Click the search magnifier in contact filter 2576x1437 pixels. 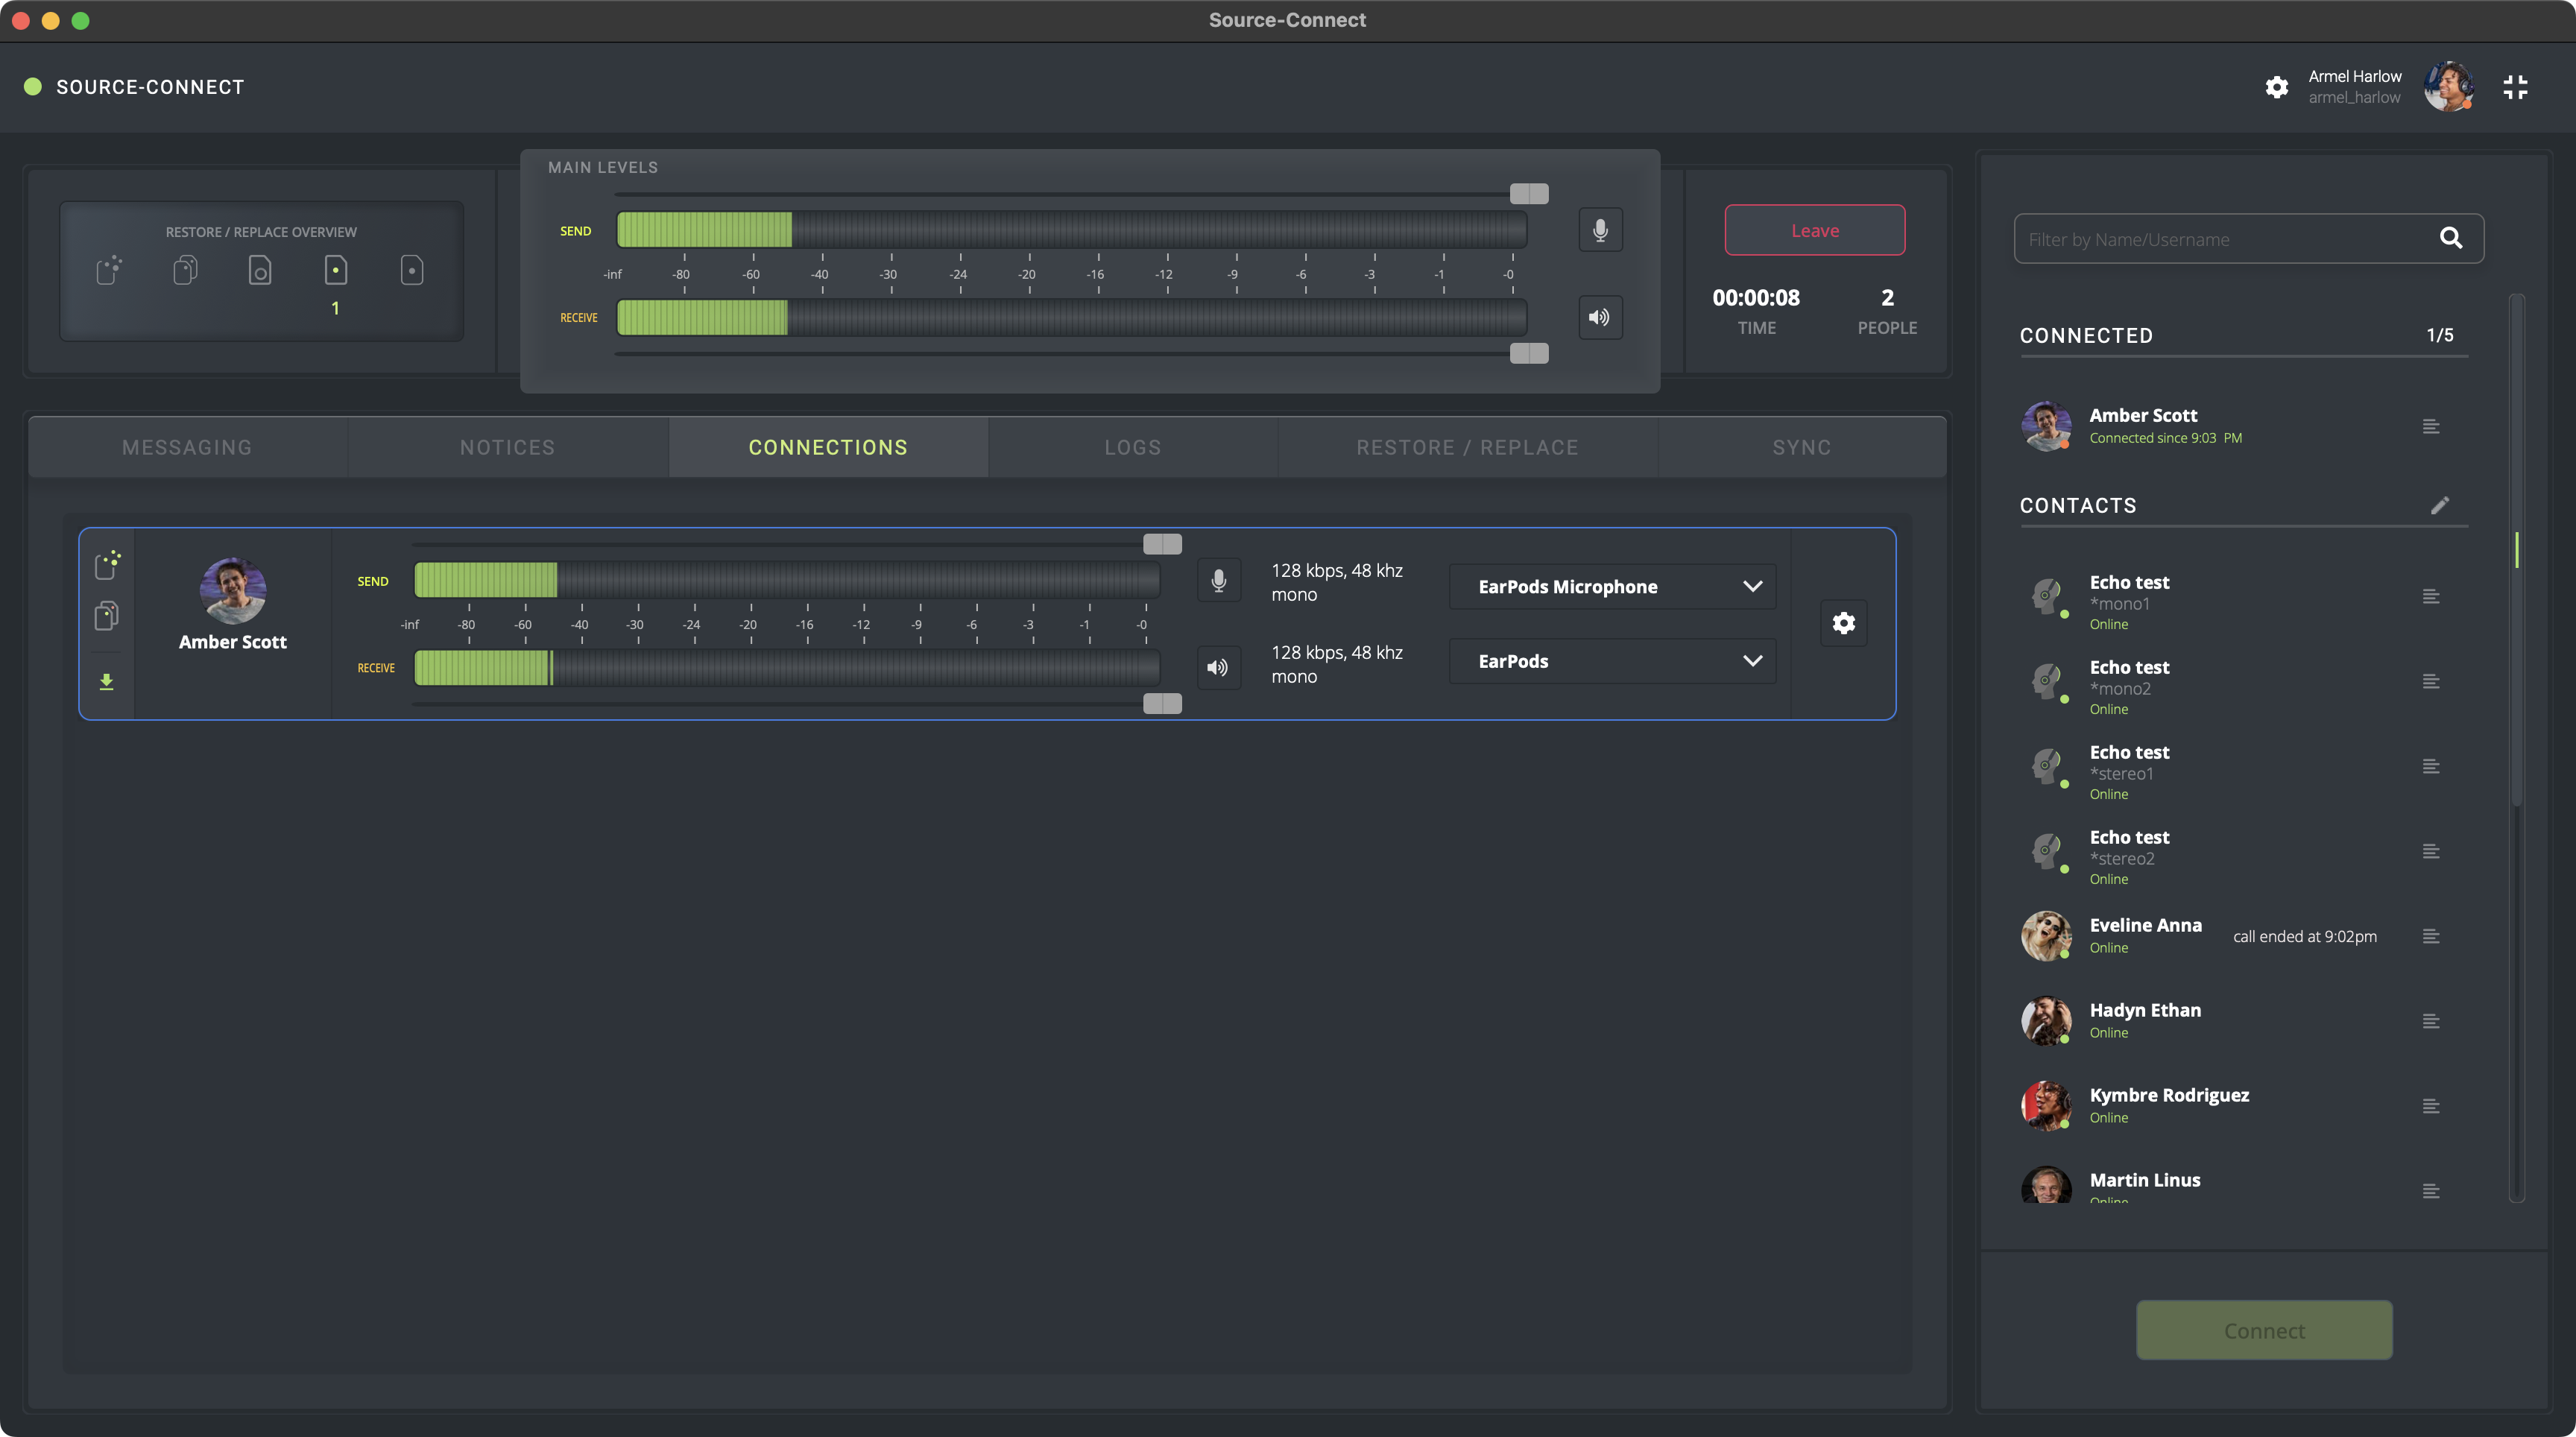pyautogui.click(x=2450, y=238)
